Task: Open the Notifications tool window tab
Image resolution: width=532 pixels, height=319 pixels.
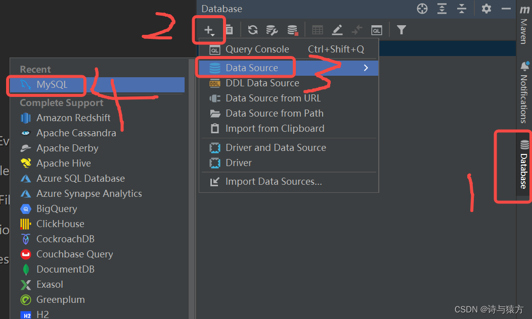Action: 524,92
